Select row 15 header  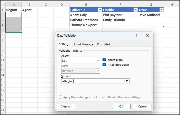(x=2, y=80)
